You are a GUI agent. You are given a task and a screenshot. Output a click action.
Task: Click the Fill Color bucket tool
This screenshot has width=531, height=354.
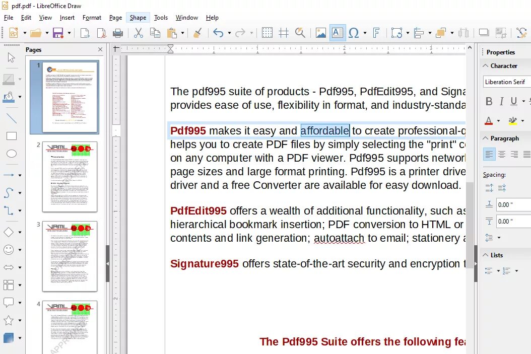[x=9, y=97]
